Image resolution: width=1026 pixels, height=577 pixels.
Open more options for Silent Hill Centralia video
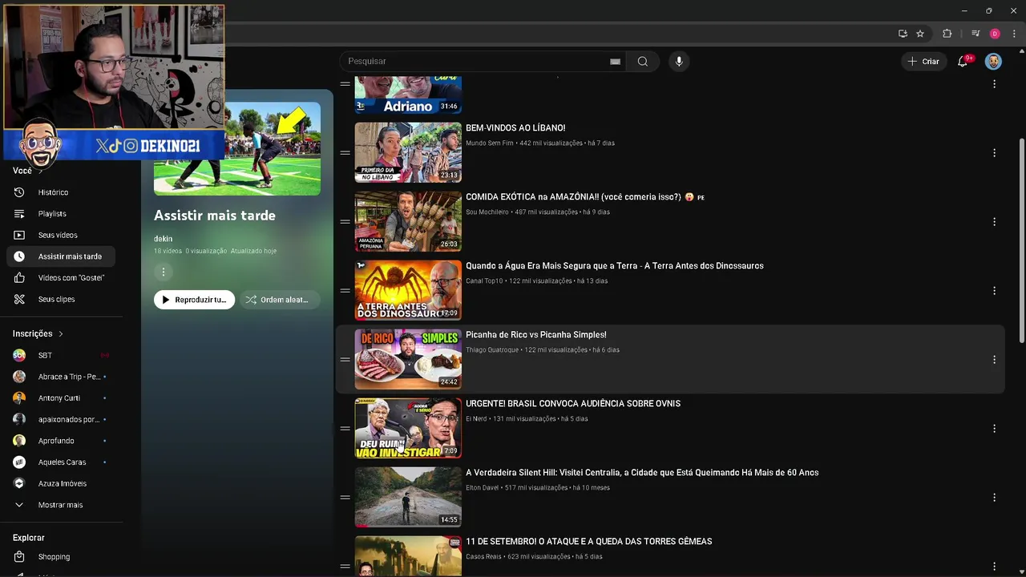994,498
